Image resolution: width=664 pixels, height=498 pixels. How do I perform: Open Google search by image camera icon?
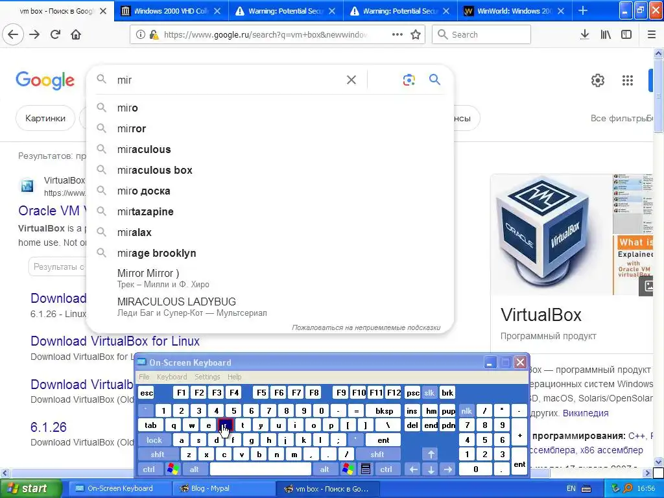[x=409, y=80]
